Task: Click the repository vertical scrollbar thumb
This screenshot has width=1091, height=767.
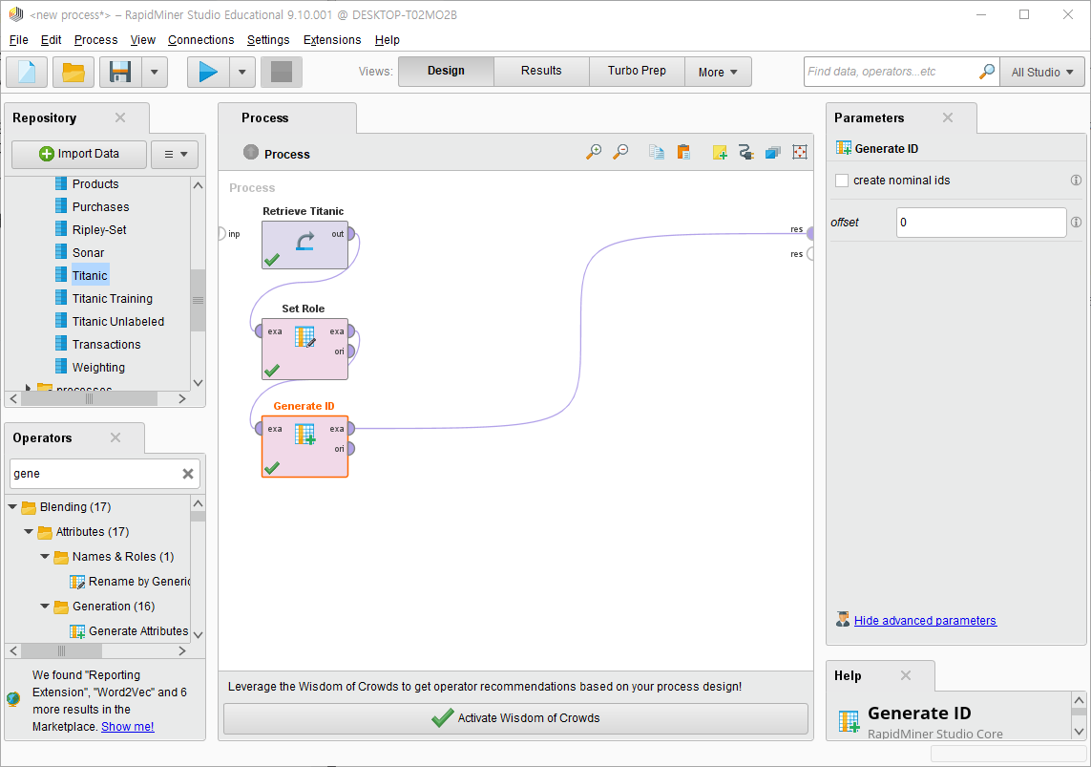Action: click(x=199, y=301)
